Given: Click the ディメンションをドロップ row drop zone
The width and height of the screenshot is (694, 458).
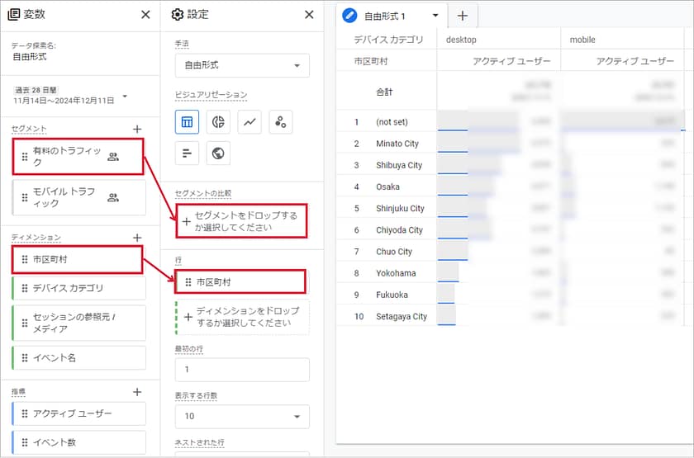Looking at the screenshot, I should (x=242, y=317).
